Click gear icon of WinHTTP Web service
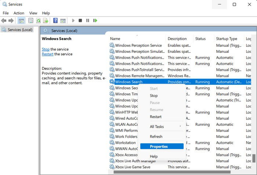 coord(112,112)
